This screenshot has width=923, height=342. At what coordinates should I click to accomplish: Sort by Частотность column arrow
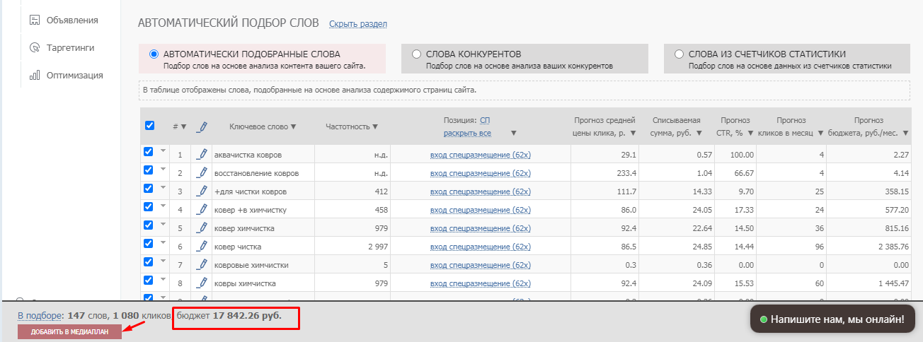pyautogui.click(x=375, y=127)
